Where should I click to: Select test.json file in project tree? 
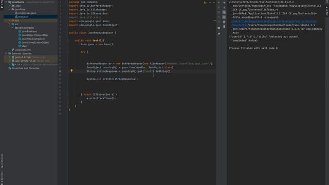pos(23,17)
